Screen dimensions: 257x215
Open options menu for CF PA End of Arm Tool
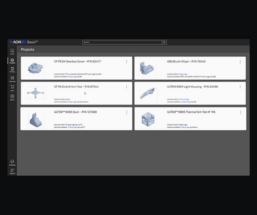click(x=127, y=87)
